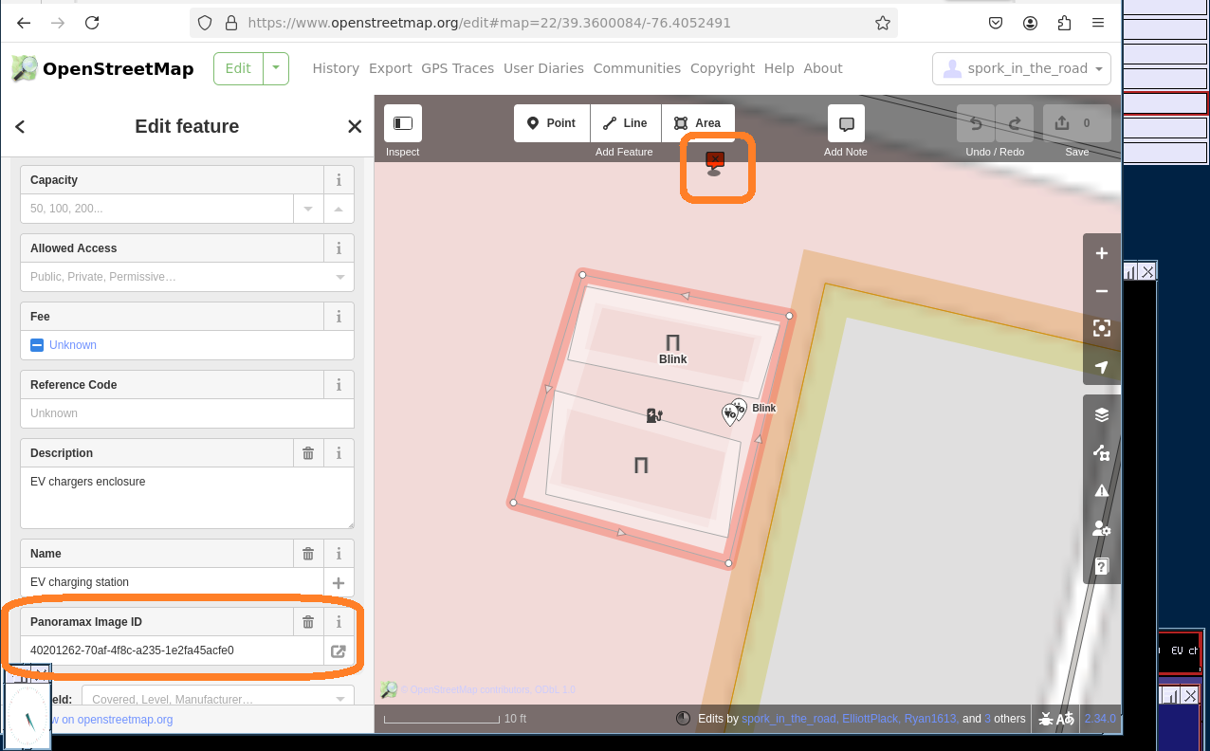Open the Edit button dropdown caret
This screenshot has height=751, width=1210.
[276, 68]
